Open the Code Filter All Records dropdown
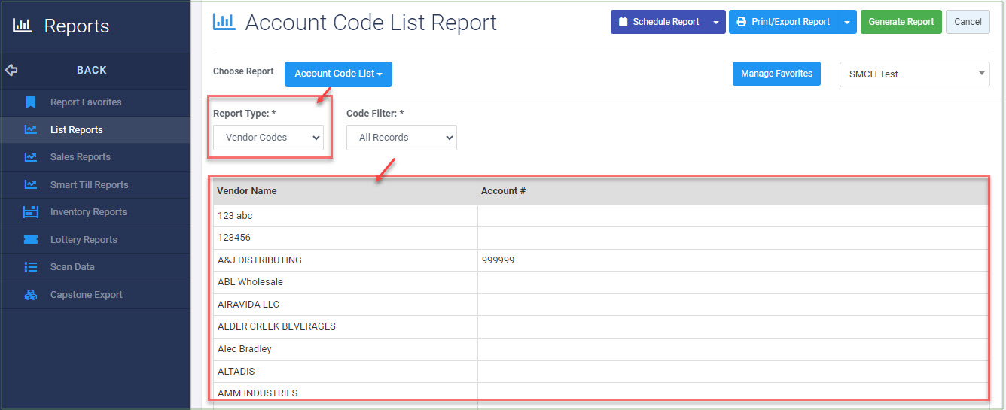 tap(401, 138)
